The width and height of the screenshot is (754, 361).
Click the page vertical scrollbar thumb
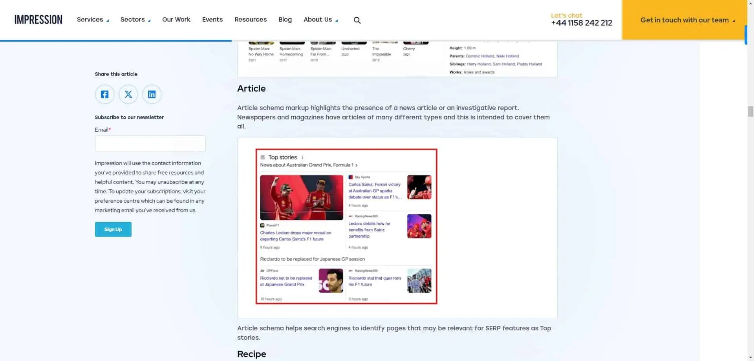[x=750, y=111]
